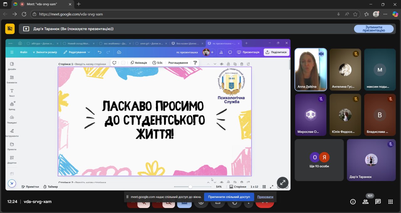Click the Зупинити презентацію button
This screenshot has height=213, width=401.
click(374, 29)
